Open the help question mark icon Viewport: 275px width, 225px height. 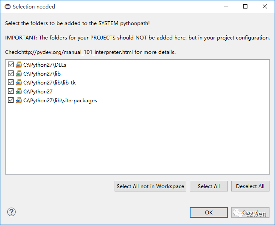pyautogui.click(x=11, y=212)
